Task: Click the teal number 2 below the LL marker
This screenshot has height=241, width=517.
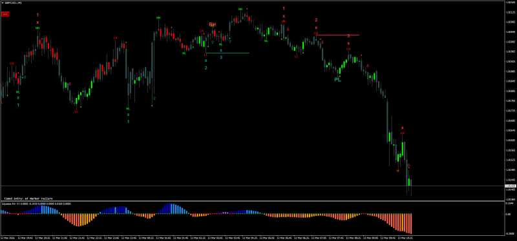Action: pyautogui.click(x=206, y=68)
